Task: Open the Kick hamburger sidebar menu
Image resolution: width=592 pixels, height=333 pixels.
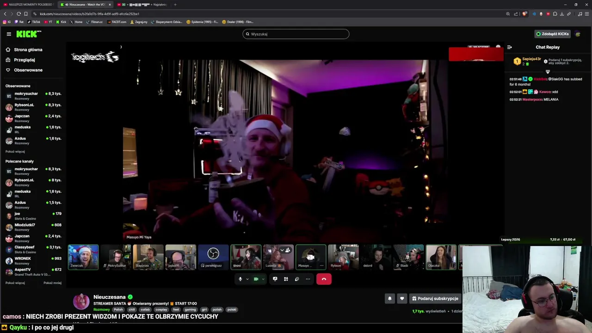Action: pos(9,34)
